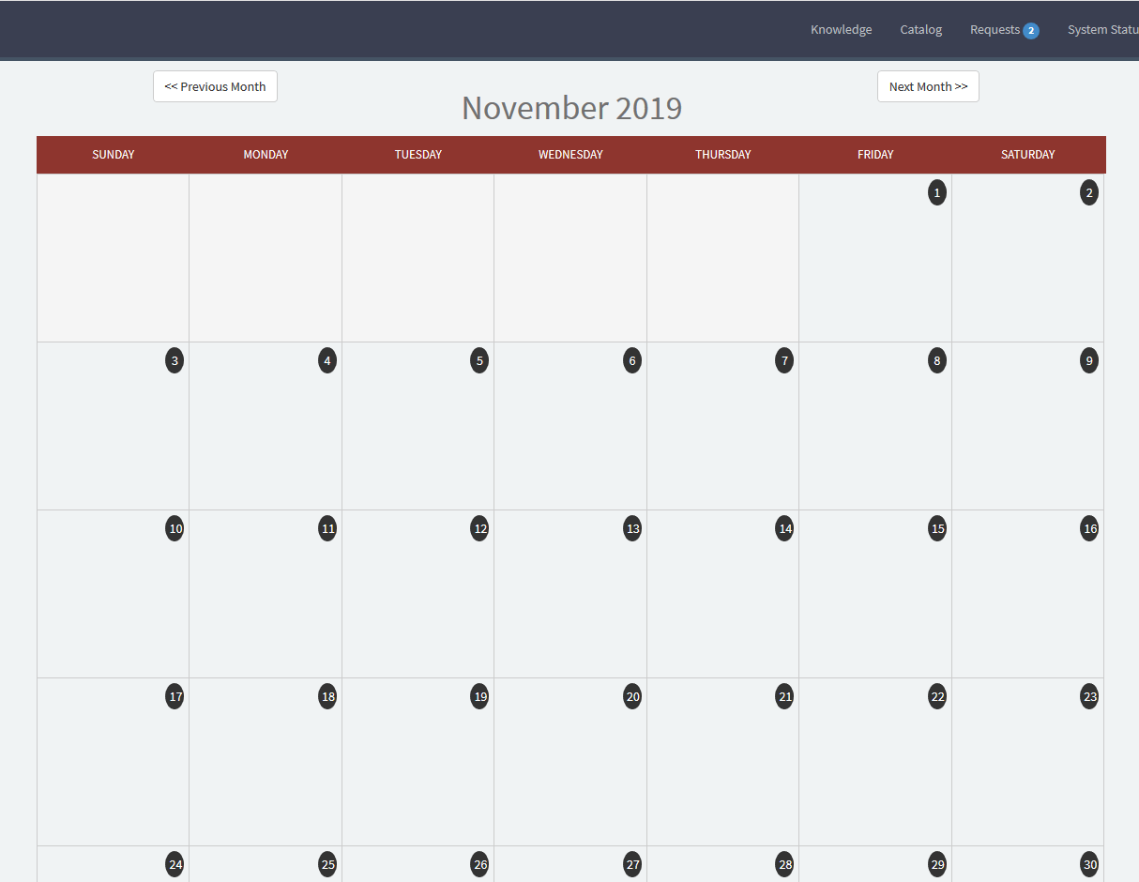
Task: Click the SUNDAY column header
Action: pyautogui.click(x=113, y=154)
